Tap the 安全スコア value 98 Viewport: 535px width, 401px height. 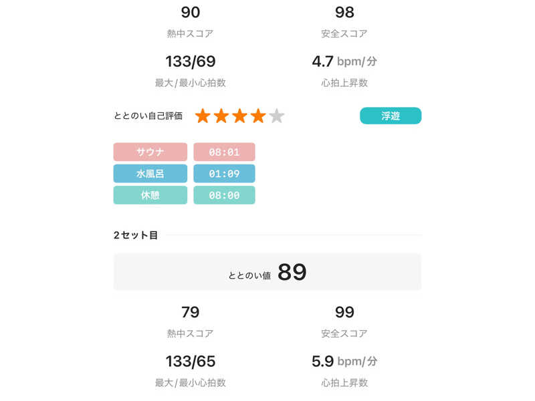(x=344, y=12)
